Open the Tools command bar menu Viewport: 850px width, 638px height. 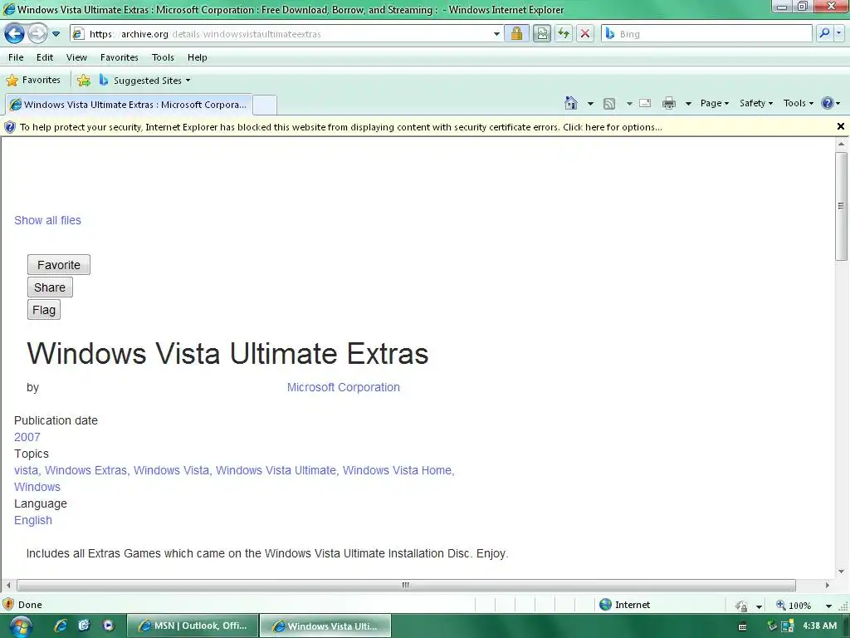click(798, 103)
